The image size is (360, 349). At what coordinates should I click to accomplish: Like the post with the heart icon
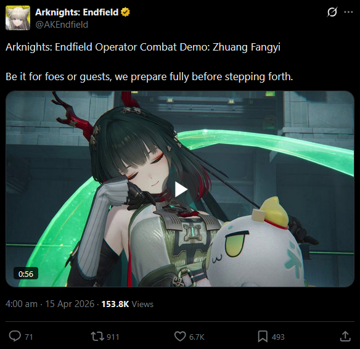point(180,337)
